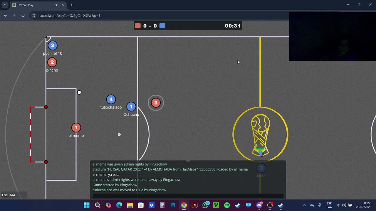
Task: Open the rightmost Steam icon in the taskbar
Action: point(281,205)
